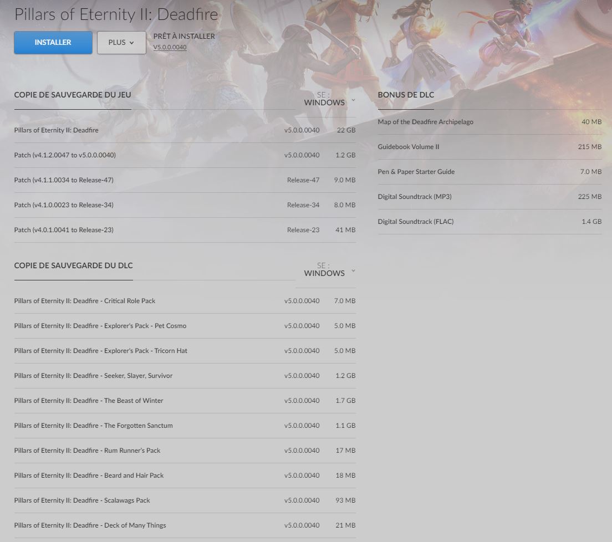Image resolution: width=612 pixels, height=542 pixels.
Task: Open the PLUS dropdown menu
Action: (x=121, y=43)
